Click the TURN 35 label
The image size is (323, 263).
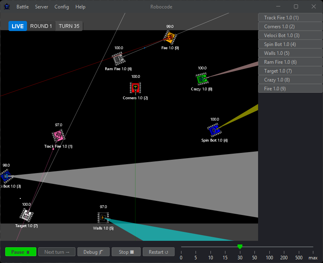69,26
